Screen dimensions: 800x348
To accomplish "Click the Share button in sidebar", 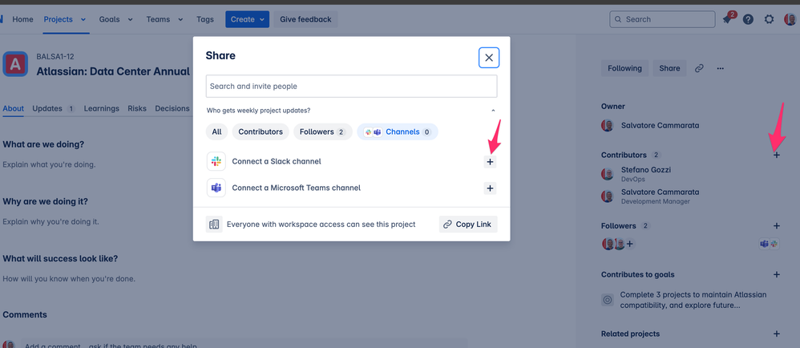I will coord(669,68).
